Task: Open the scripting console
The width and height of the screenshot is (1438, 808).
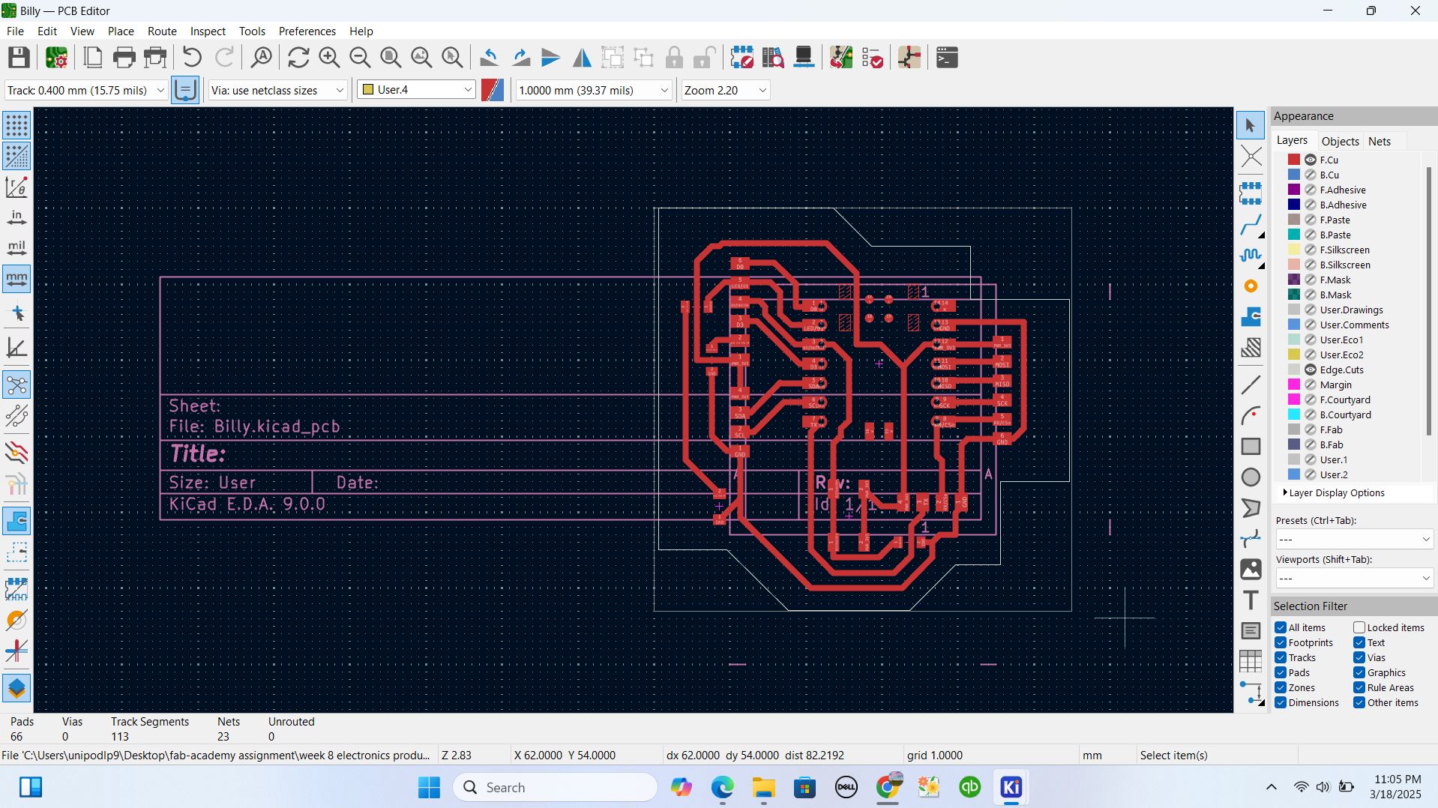Action: pyautogui.click(x=947, y=58)
